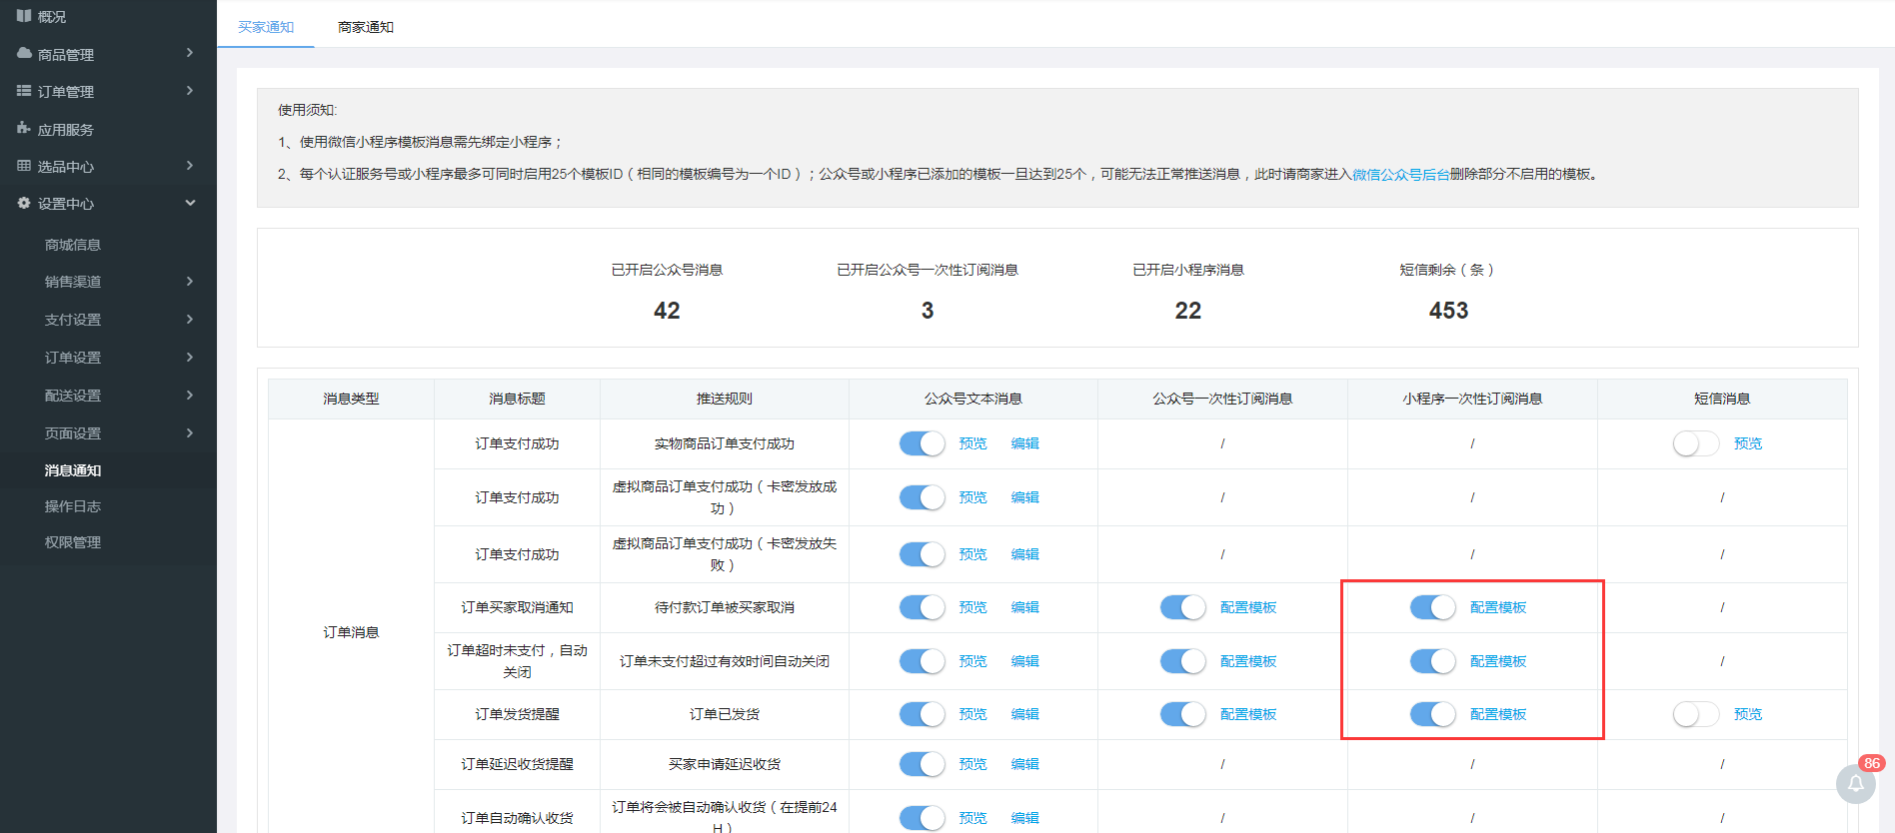Expand the 页面设置 submenu chevron
Viewport: 1895px width, 833px height.
[x=190, y=433]
